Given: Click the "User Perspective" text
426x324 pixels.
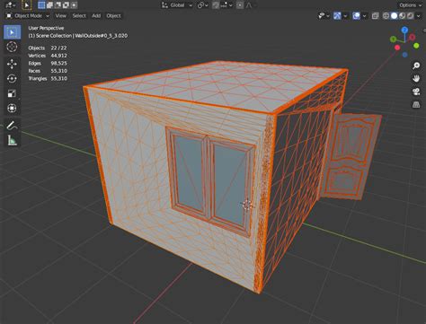Looking at the screenshot, I should (46, 28).
